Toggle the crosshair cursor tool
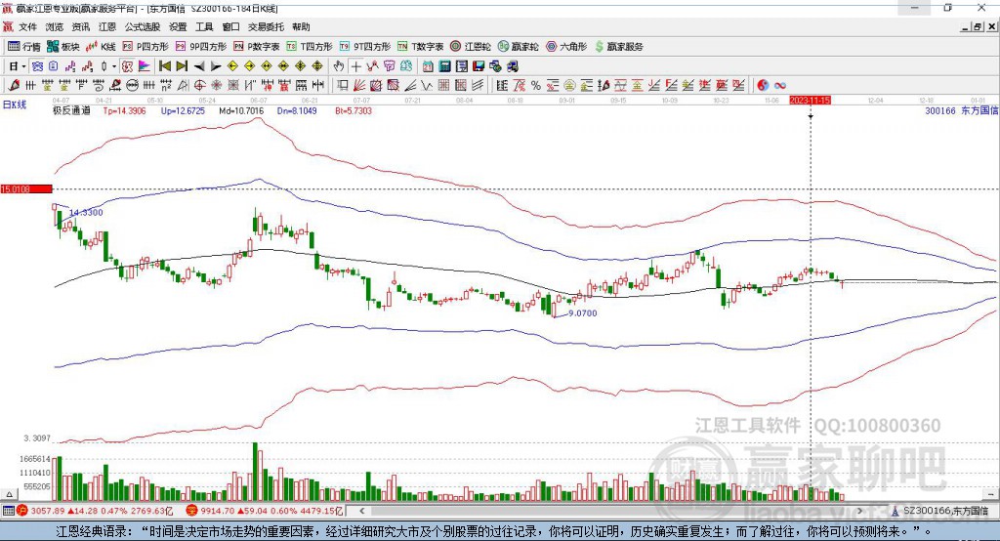 coord(356,66)
